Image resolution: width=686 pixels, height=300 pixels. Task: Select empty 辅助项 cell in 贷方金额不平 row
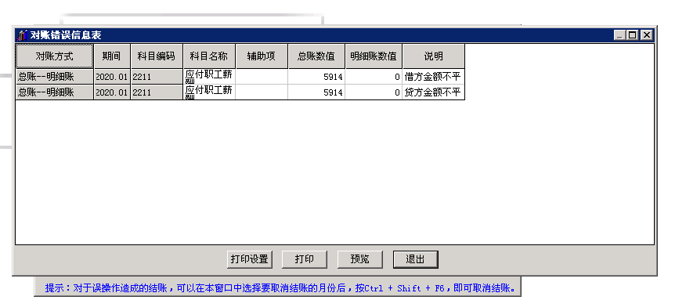[262, 92]
